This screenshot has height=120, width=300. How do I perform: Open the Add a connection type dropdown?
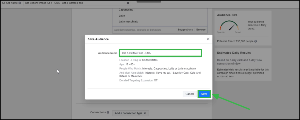pyautogui.click(x=130, y=113)
